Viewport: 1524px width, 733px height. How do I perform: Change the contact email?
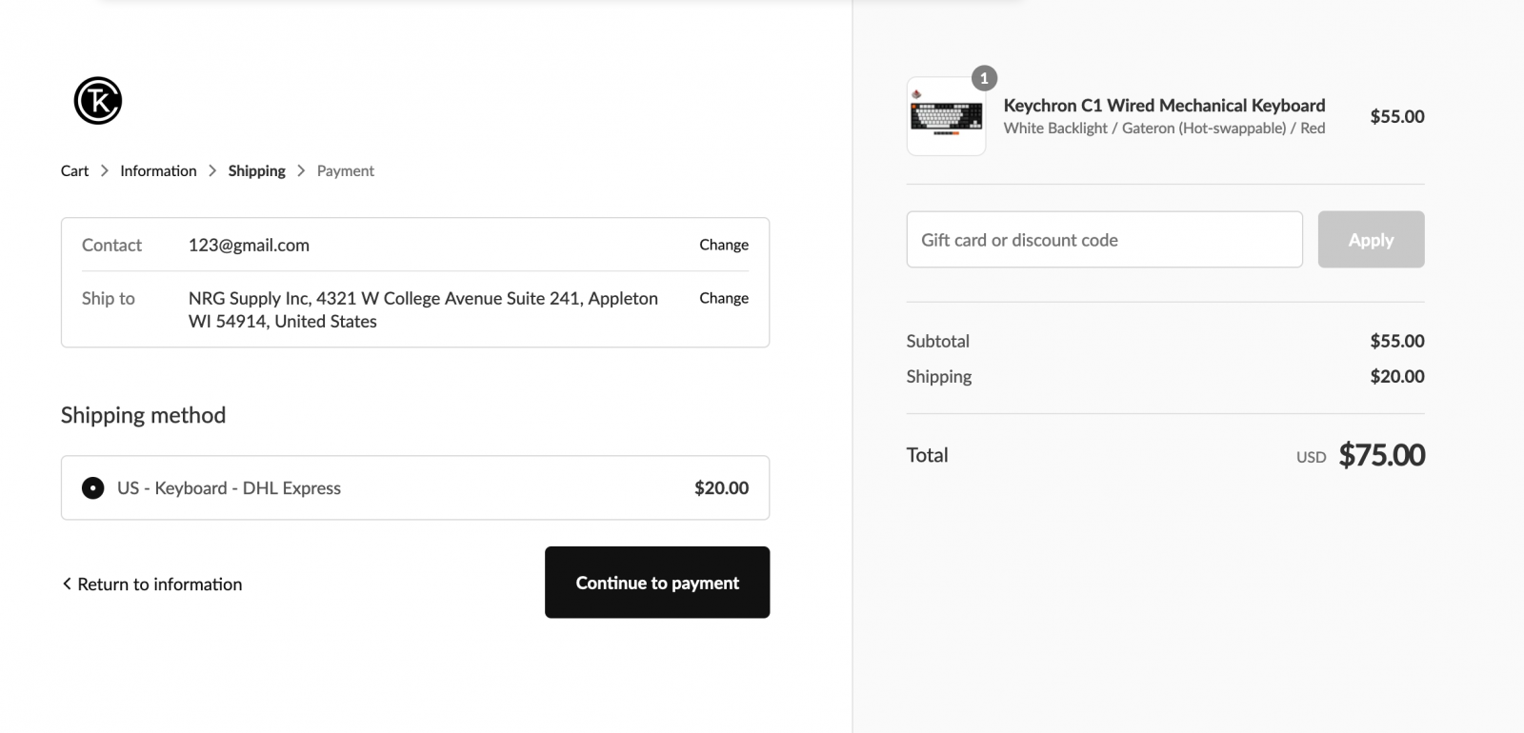click(x=724, y=245)
